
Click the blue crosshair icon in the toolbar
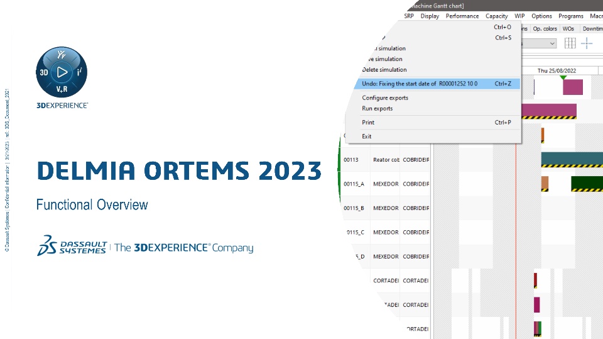pyautogui.click(x=587, y=43)
